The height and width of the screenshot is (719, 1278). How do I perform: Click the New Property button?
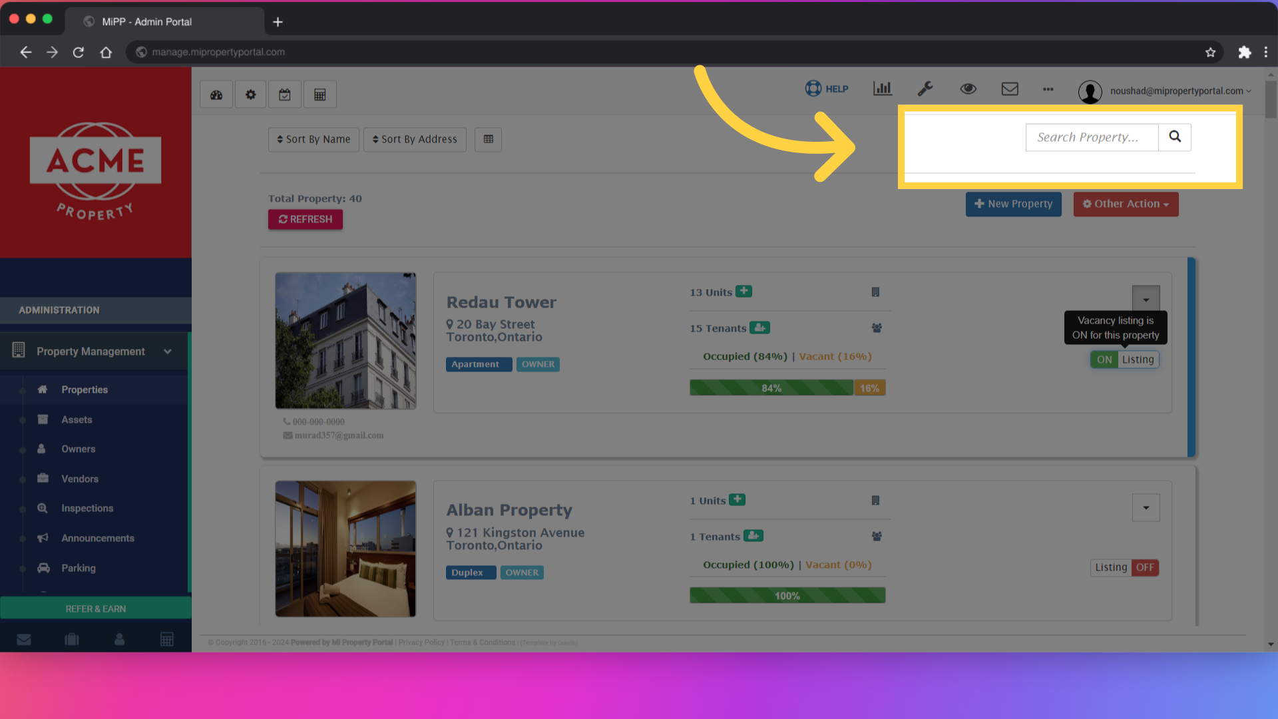(x=1013, y=204)
